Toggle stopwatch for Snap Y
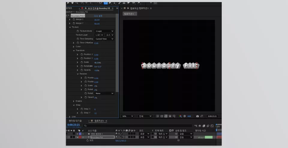This screenshot has height=148, width=288. (x=82, y=113)
